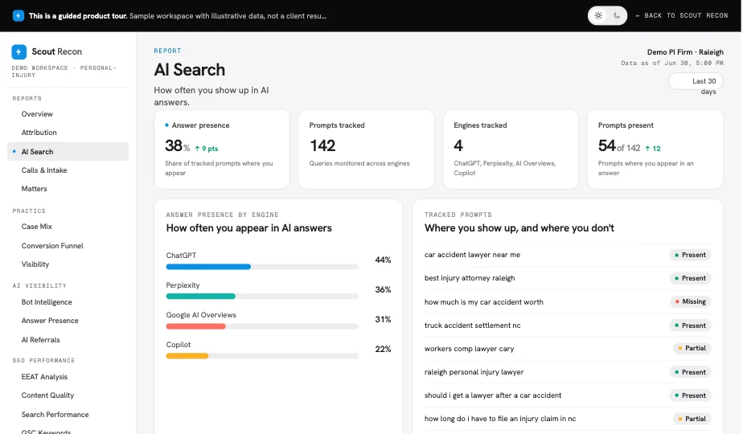Image resolution: width=743 pixels, height=434 pixels.
Task: Click the lightning icon in the tour banner
Action: click(x=18, y=15)
